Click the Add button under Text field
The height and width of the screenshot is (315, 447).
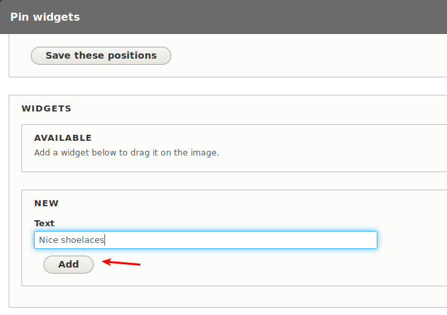68,264
